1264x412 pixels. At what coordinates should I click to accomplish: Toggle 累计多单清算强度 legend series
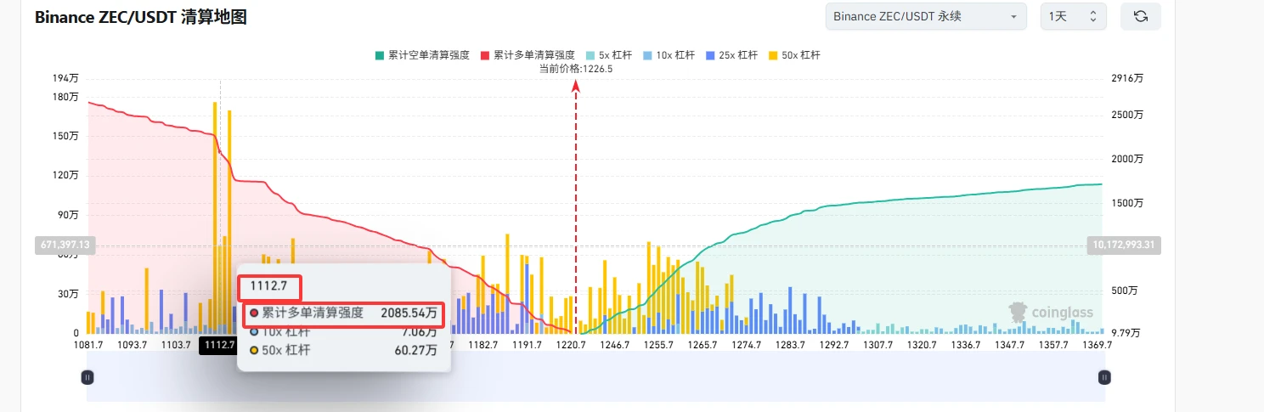(528, 55)
